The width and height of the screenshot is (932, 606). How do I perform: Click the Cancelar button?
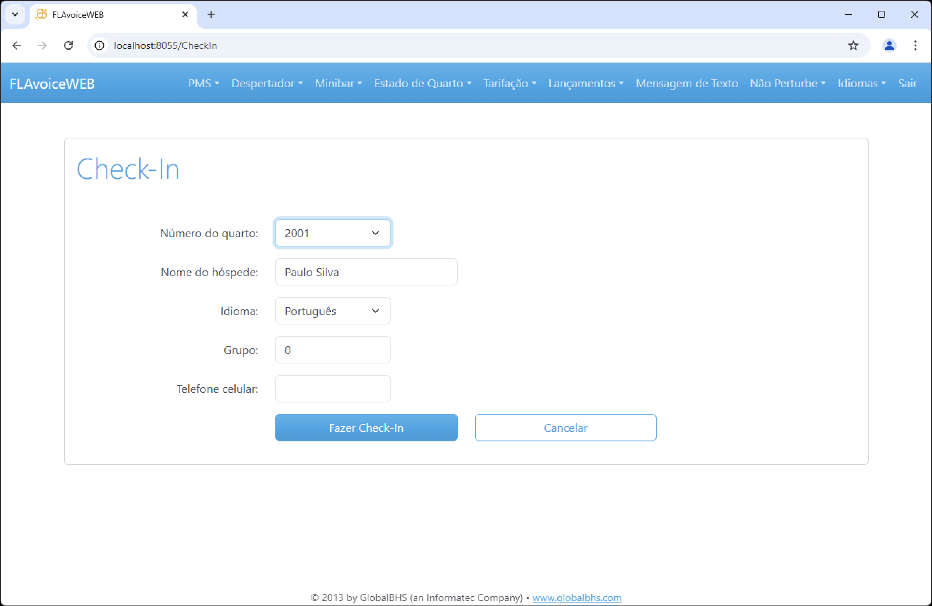pyautogui.click(x=565, y=428)
